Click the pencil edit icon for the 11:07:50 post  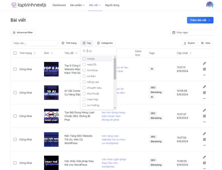pyautogui.click(x=205, y=134)
